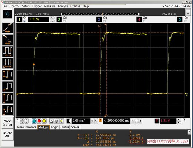Select the period measurement icon
Viewport: 193px width, 148px height.
click(7, 51)
